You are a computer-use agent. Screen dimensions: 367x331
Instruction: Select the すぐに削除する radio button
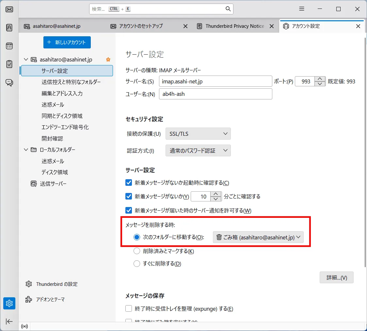(x=137, y=263)
